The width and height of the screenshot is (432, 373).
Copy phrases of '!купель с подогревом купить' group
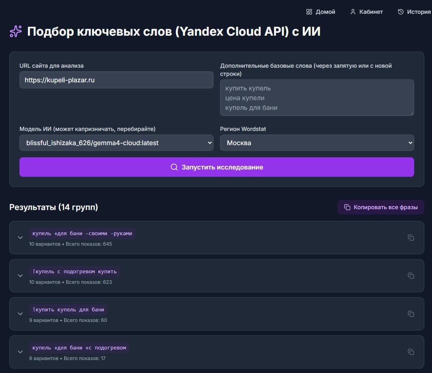pyautogui.click(x=411, y=275)
